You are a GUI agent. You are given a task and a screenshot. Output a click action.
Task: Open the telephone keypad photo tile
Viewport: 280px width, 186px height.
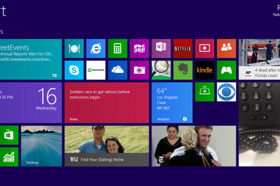pos(259,124)
